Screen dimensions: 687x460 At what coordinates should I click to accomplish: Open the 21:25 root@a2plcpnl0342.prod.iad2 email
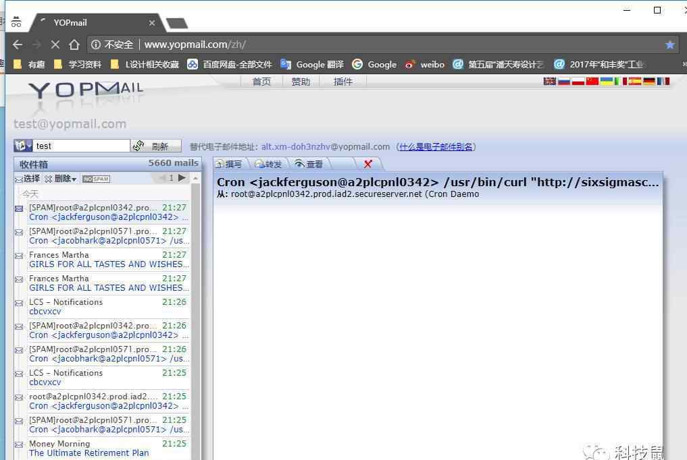(108, 401)
